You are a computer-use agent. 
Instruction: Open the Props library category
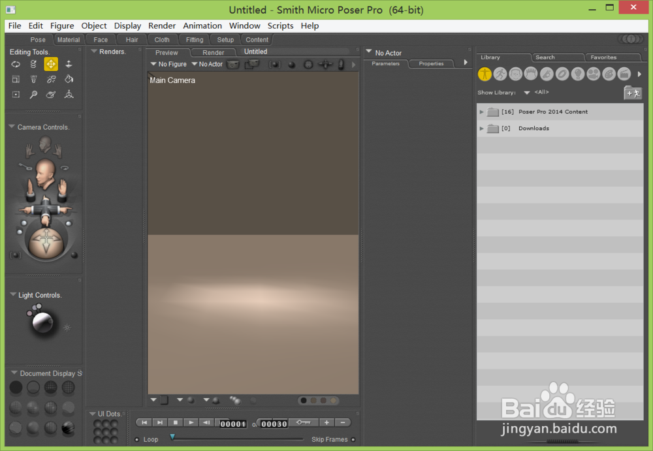pos(562,74)
